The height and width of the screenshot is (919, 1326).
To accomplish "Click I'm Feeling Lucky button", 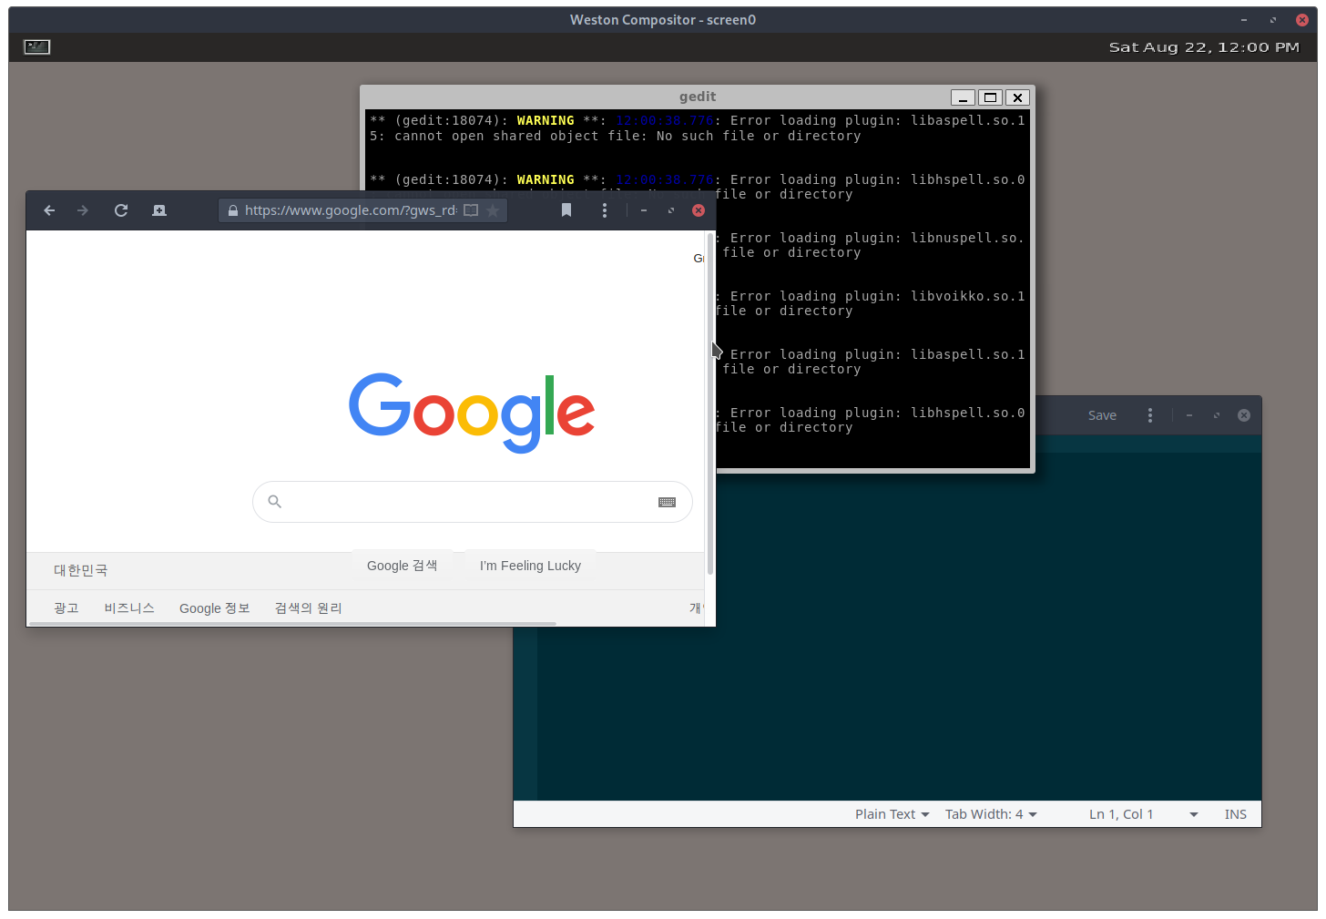I will coord(530,566).
